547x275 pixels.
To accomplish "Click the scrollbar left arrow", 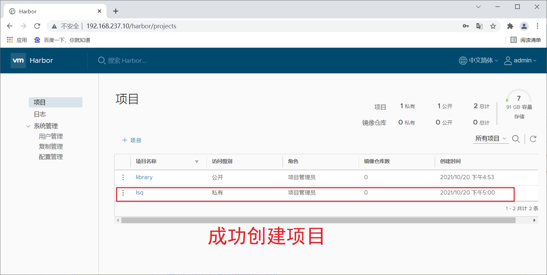I will (x=118, y=220).
